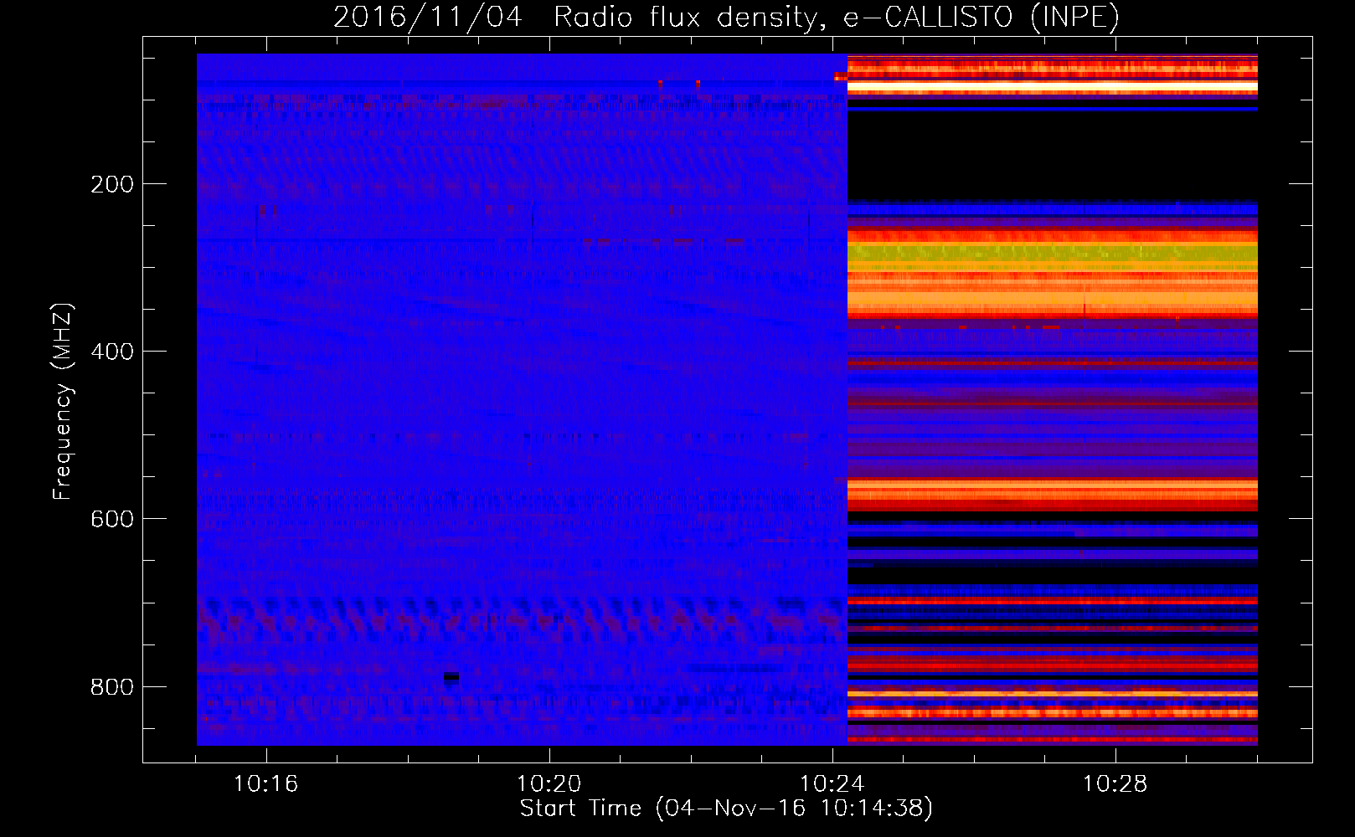
Task: Click the 400 frequency tick label
Action: (x=111, y=352)
